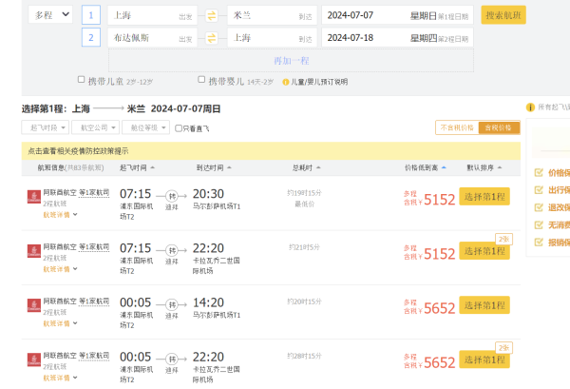The height and width of the screenshot is (389, 570).
Task: Expand 航班详情 for 07:15–20:30 flight
Action: 61,215
